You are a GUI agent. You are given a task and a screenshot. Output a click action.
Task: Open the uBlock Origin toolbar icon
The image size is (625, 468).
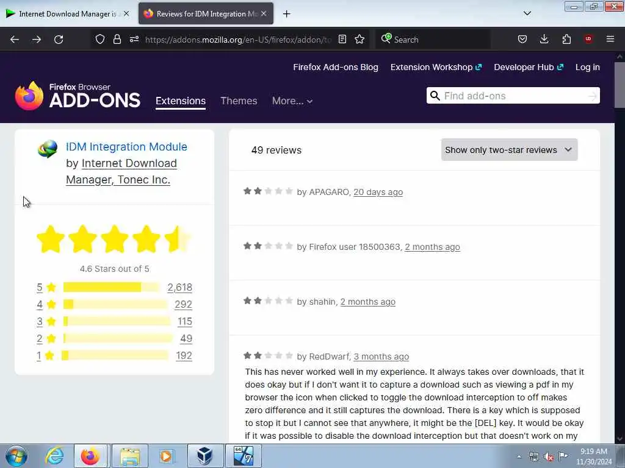tap(588, 39)
